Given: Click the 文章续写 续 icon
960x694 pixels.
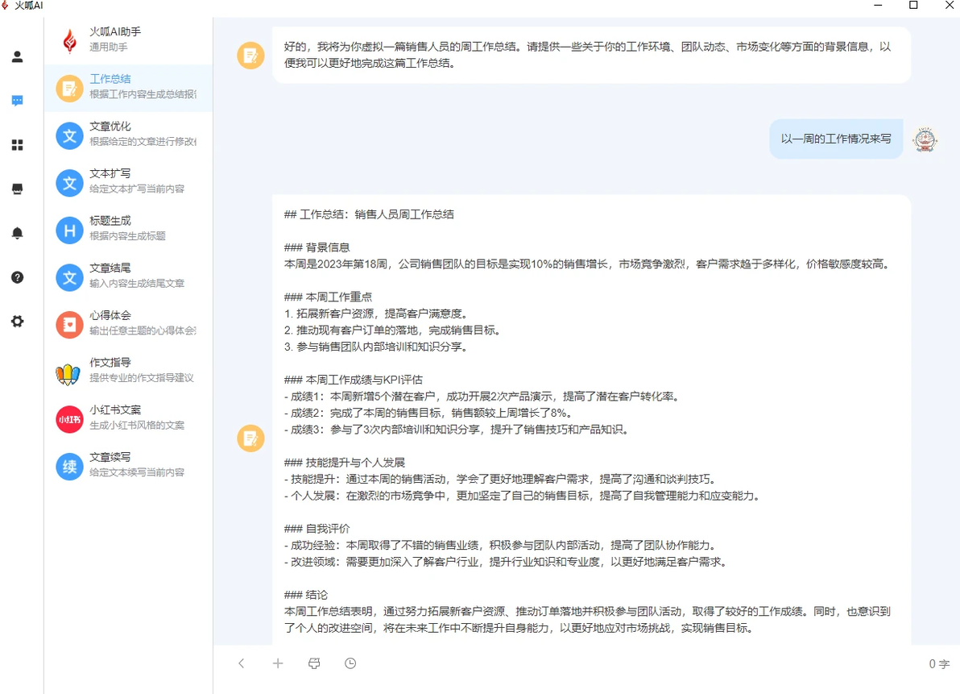Looking at the screenshot, I should pos(70,467).
